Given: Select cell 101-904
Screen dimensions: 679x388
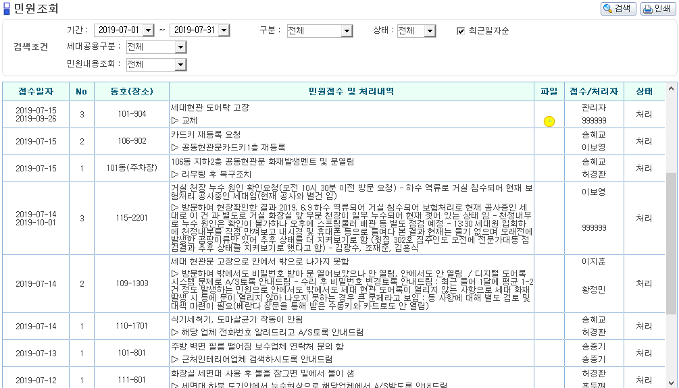Looking at the screenshot, I should [x=132, y=114].
